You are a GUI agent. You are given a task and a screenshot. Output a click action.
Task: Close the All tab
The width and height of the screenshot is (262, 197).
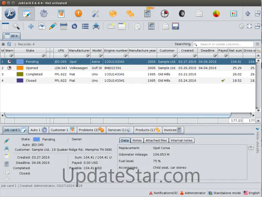[x=16, y=36]
